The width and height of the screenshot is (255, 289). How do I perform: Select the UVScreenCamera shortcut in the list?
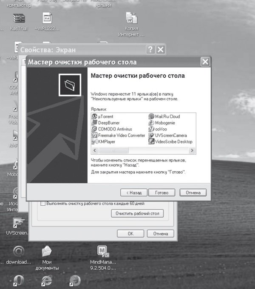coord(168,135)
